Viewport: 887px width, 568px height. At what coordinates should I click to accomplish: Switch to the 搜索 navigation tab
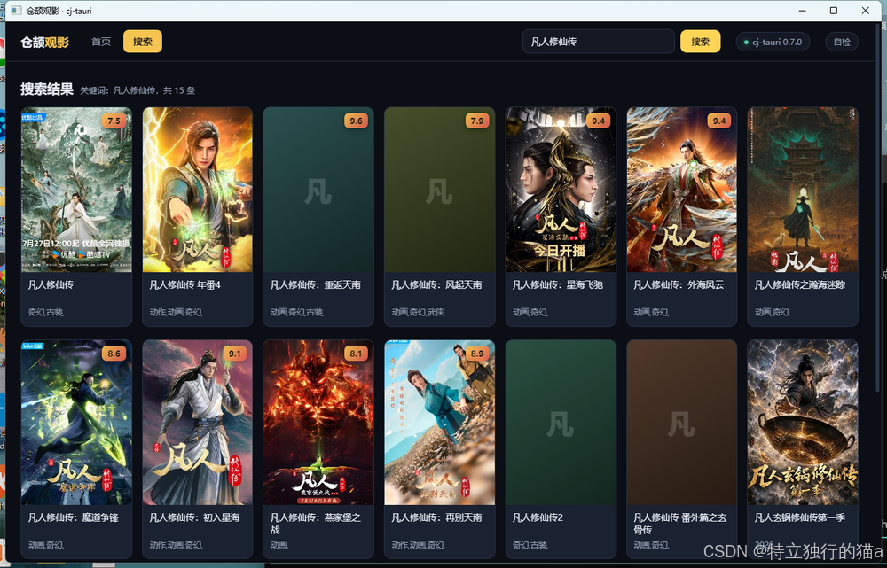(x=143, y=42)
